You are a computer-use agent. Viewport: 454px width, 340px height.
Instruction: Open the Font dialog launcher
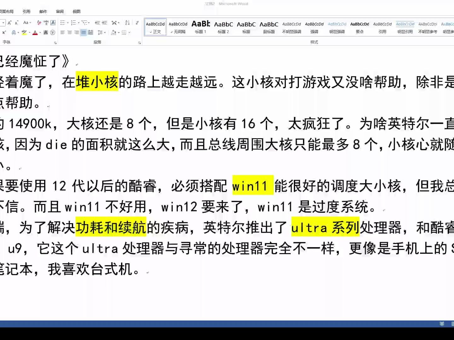(x=55, y=43)
